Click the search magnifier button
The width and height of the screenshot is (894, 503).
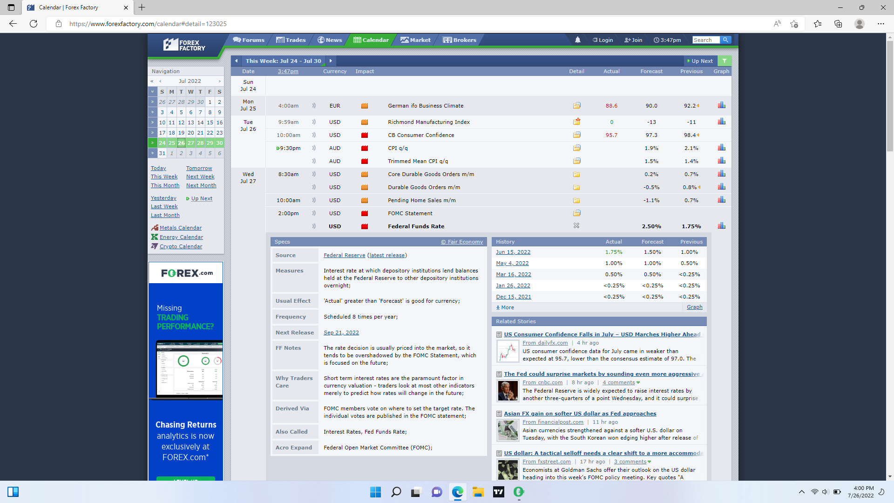coord(725,40)
